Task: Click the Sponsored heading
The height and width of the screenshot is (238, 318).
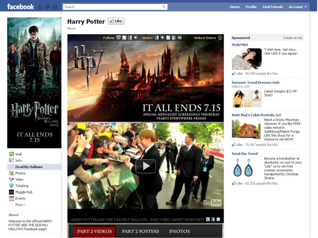Action: [240, 38]
